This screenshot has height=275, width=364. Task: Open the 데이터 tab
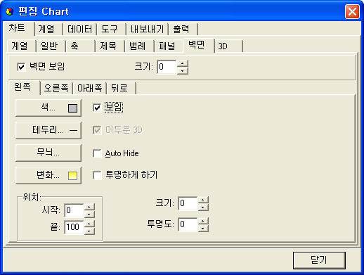79,30
